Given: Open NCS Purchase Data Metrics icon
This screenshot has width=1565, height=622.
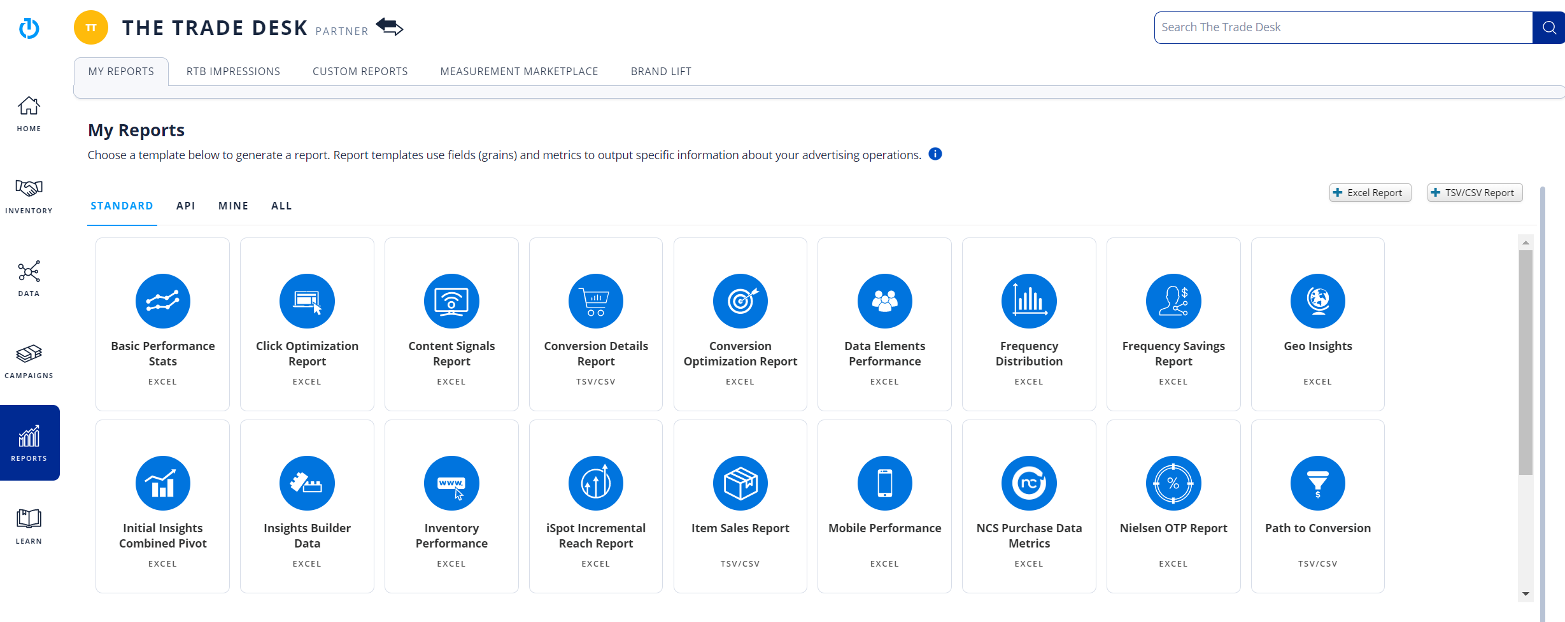Looking at the screenshot, I should tap(1029, 483).
